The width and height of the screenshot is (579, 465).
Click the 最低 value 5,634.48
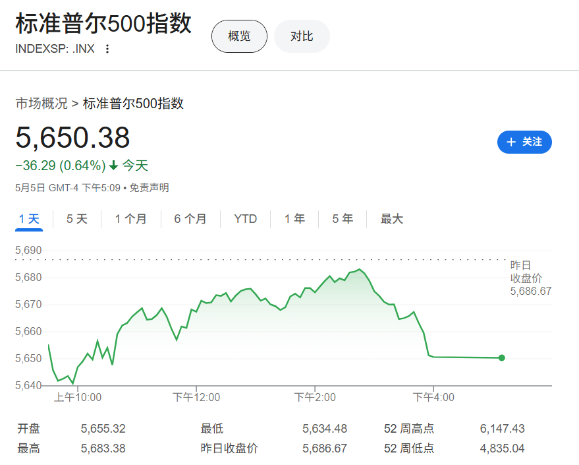[325, 429]
